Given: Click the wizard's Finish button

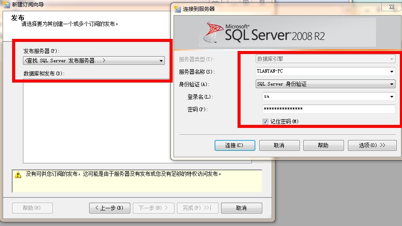Looking at the screenshot, I should pyautogui.click(x=197, y=208).
